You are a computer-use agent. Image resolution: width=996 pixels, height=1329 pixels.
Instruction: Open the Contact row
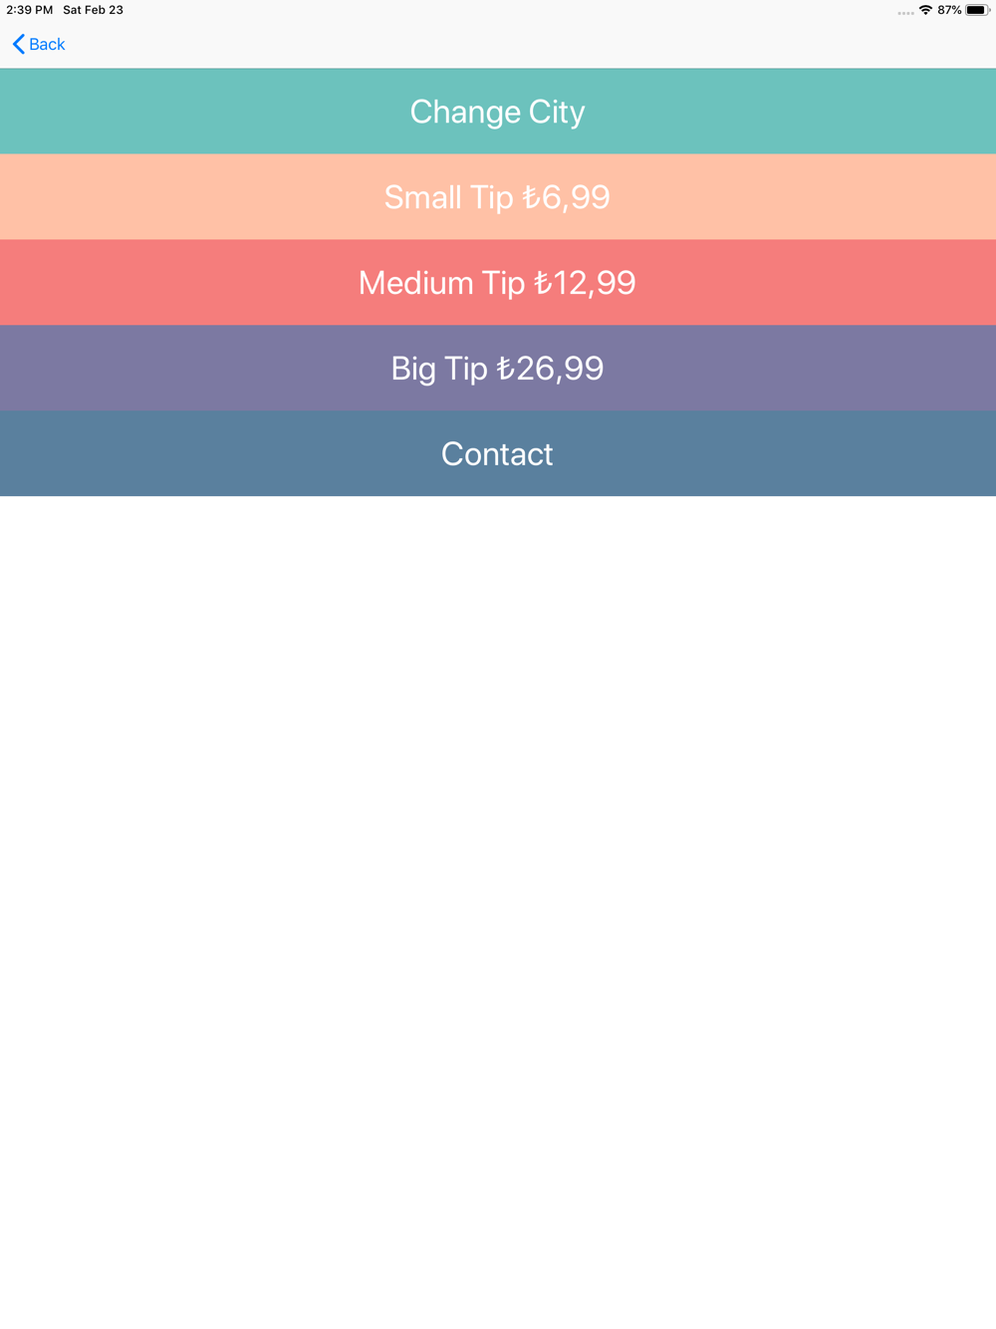[x=498, y=454]
